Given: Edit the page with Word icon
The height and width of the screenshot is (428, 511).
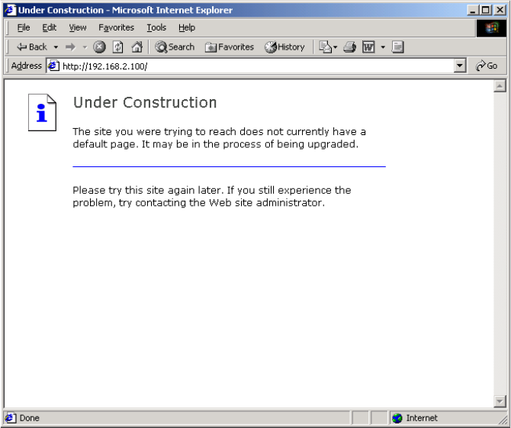Looking at the screenshot, I should coord(368,47).
